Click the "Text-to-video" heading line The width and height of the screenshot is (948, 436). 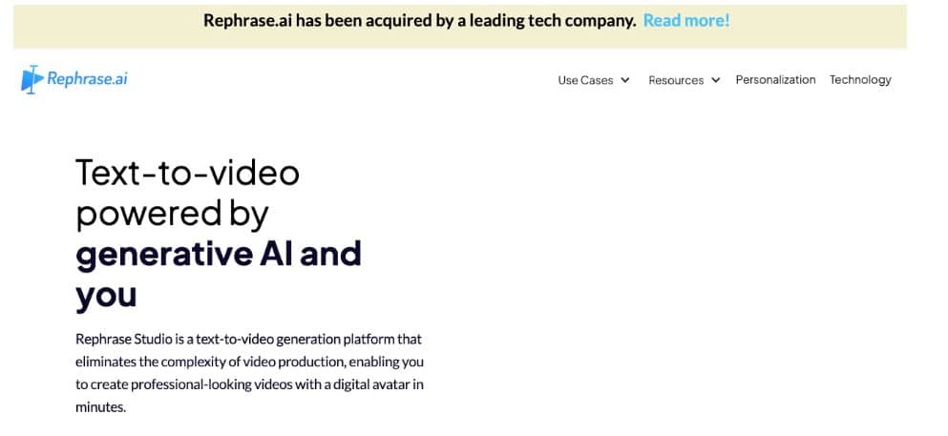click(187, 173)
